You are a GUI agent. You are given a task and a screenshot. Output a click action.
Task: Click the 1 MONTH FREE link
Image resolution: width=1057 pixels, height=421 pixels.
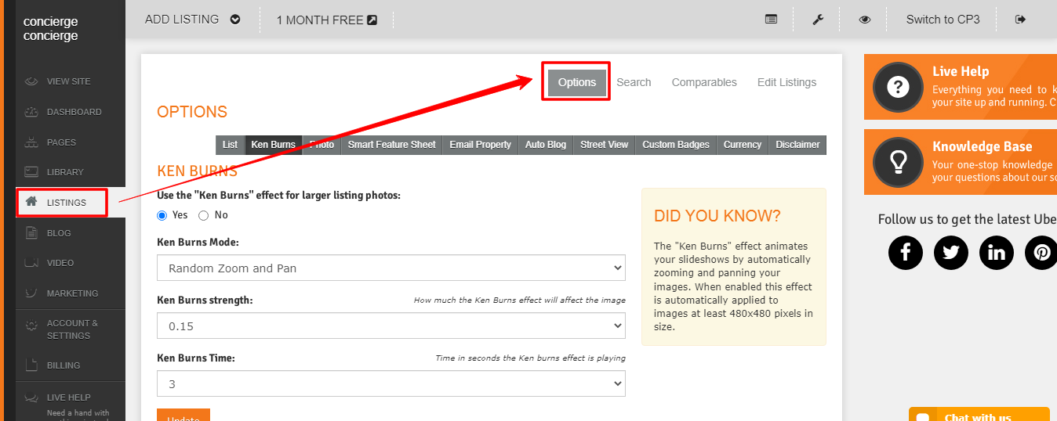coord(326,20)
